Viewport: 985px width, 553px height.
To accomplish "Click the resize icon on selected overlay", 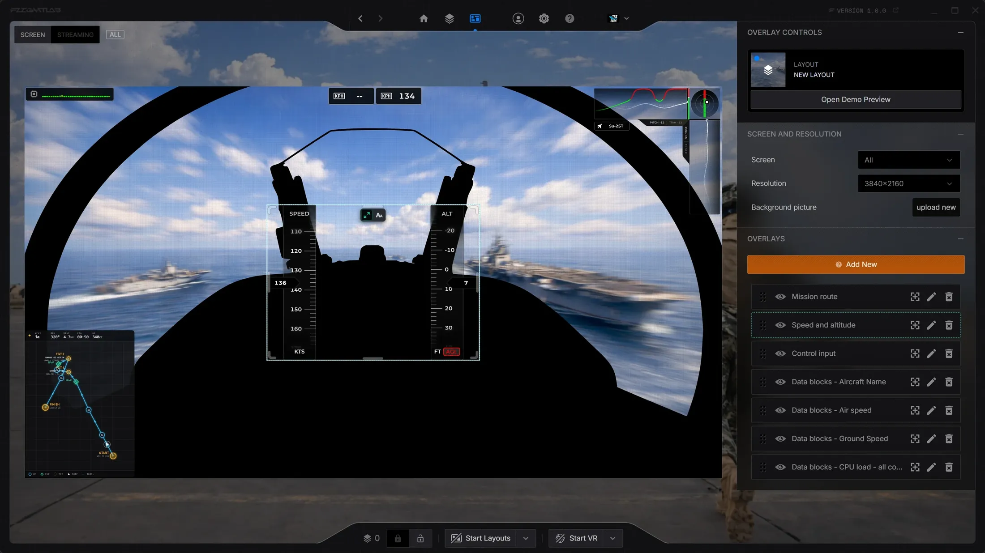I will pos(367,215).
